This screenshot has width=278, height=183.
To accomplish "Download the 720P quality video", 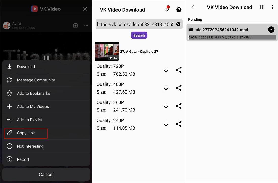I will pos(166,70).
